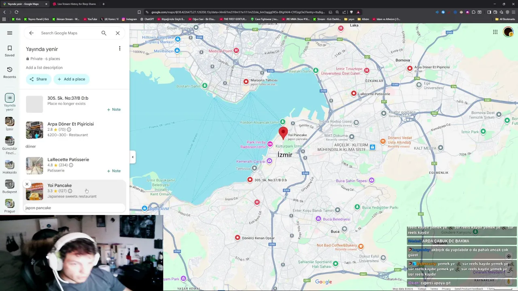The width and height of the screenshot is (518, 291).
Task: Open a new browser tab
Action: click(104, 4)
